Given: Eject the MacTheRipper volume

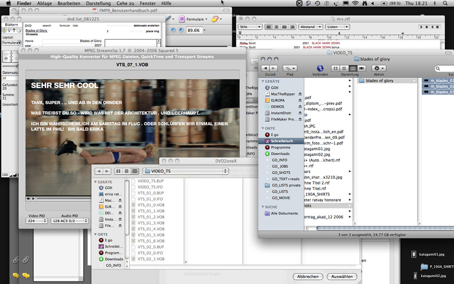Looking at the screenshot, I should (x=300, y=94).
